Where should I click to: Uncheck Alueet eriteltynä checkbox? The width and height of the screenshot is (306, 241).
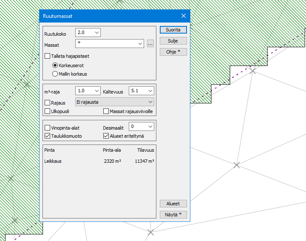(x=106, y=136)
